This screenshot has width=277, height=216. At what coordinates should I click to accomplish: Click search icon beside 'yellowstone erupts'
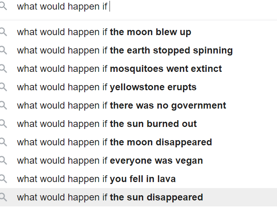[3, 87]
